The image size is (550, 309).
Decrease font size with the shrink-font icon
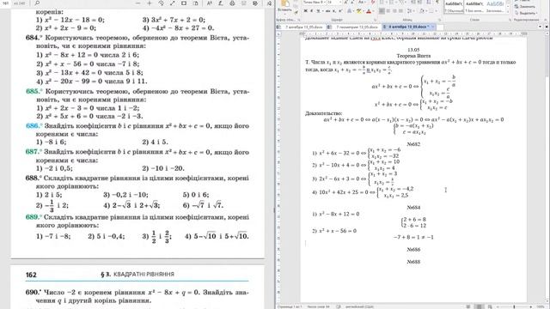pos(352,3)
